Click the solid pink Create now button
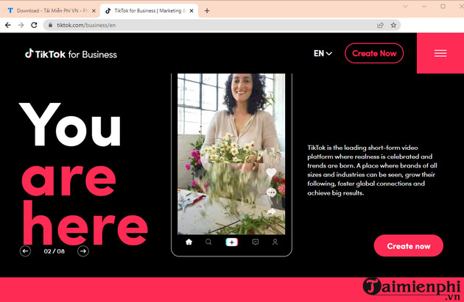This screenshot has height=302, width=464. click(x=408, y=245)
